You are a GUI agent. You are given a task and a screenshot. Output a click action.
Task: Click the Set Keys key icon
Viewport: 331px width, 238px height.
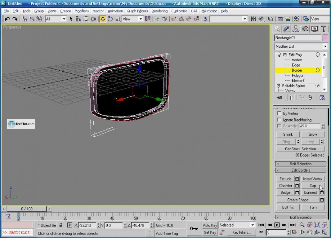coord(194,229)
